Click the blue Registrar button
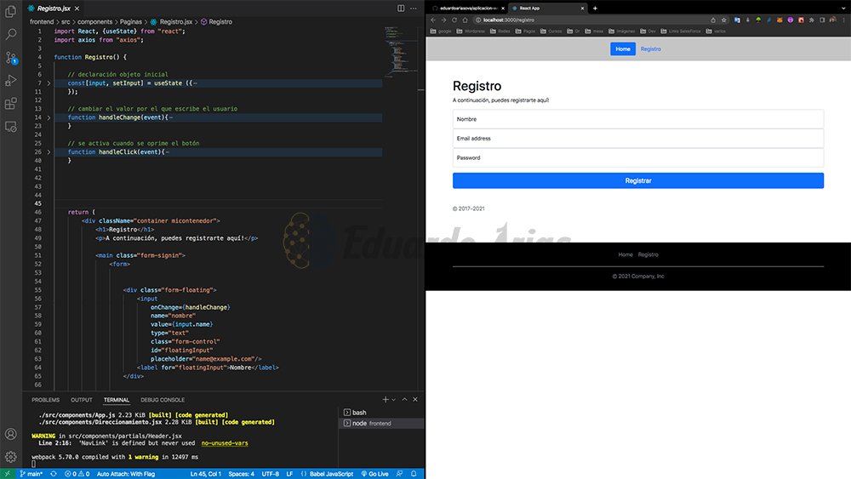 coord(637,180)
